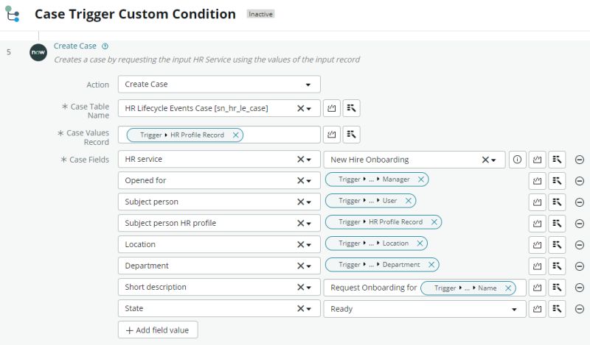This screenshot has width=590, height=345.
Task: Open data pill picker for Location row
Action: [x=557, y=244]
